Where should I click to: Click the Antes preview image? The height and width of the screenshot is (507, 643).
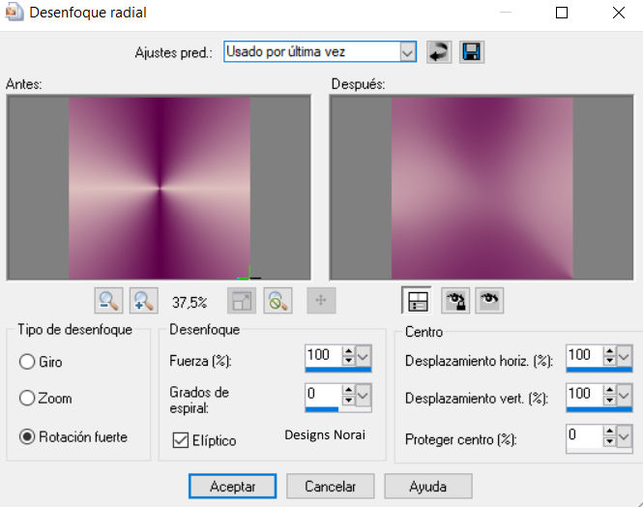(160, 189)
